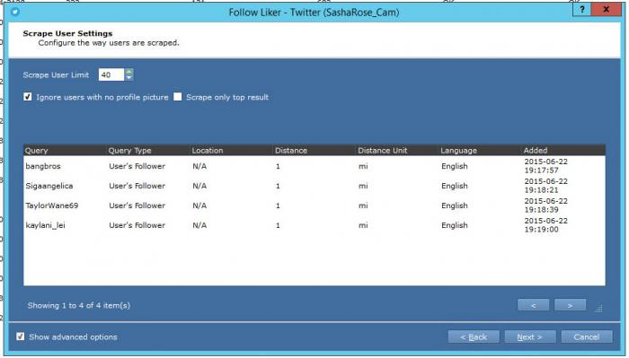Click the 19:18:21 added timestamp

pyautogui.click(x=541, y=190)
